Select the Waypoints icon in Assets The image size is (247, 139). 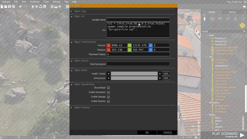[228, 19]
